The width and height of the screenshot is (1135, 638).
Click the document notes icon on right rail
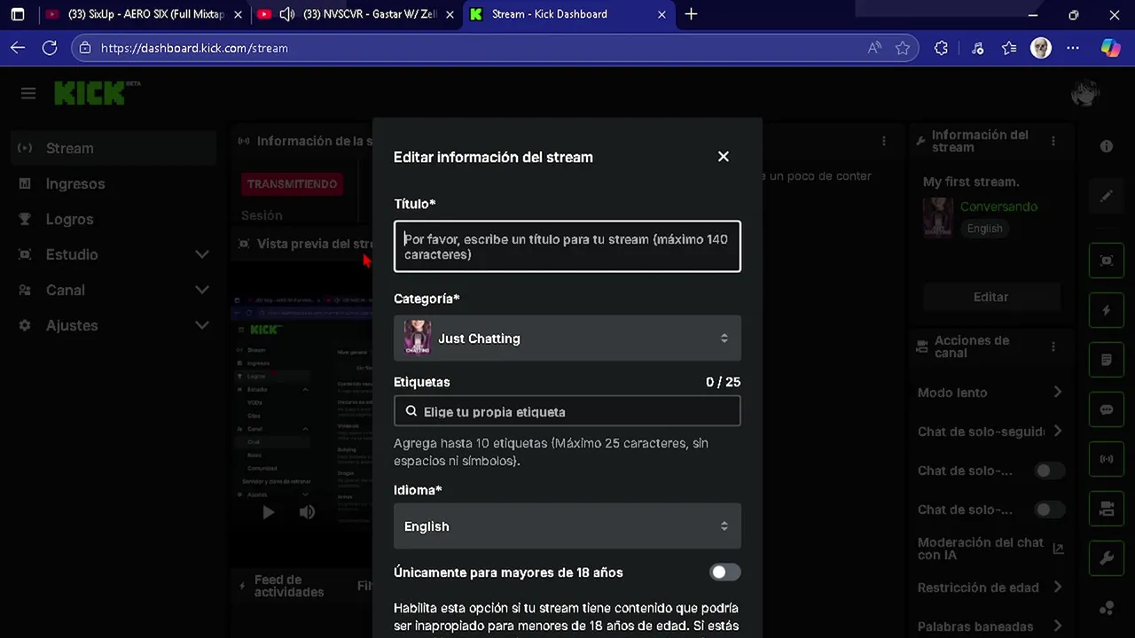[1107, 360]
